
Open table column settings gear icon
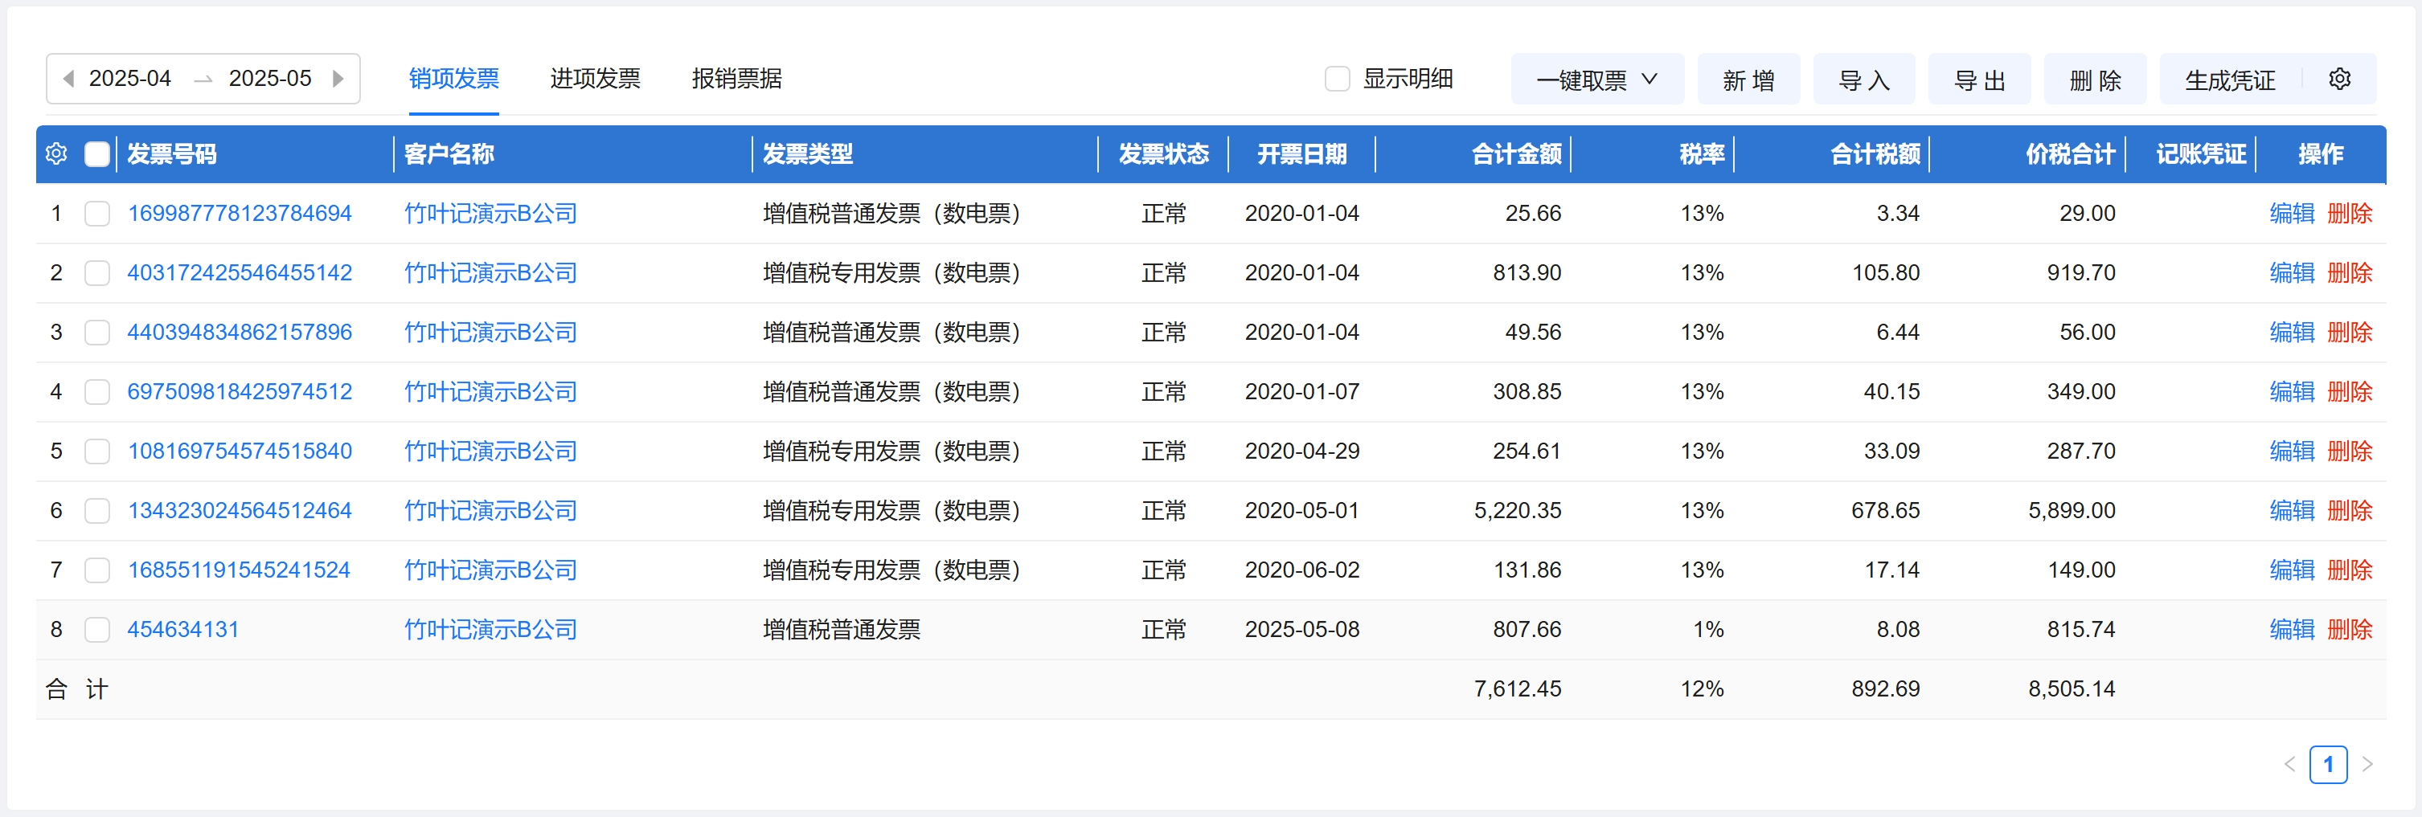(x=56, y=154)
